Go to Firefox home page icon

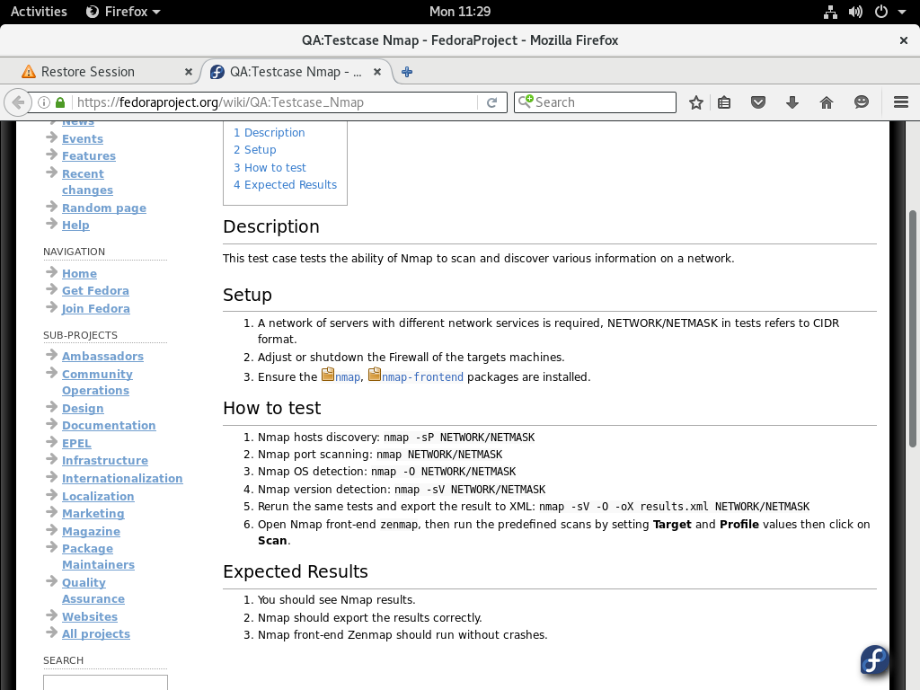(827, 102)
